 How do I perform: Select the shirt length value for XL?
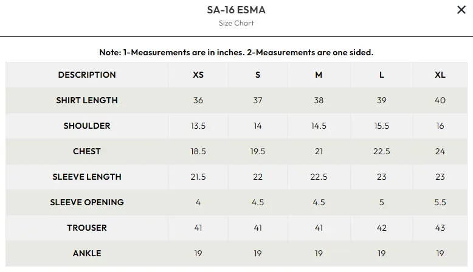(440, 100)
